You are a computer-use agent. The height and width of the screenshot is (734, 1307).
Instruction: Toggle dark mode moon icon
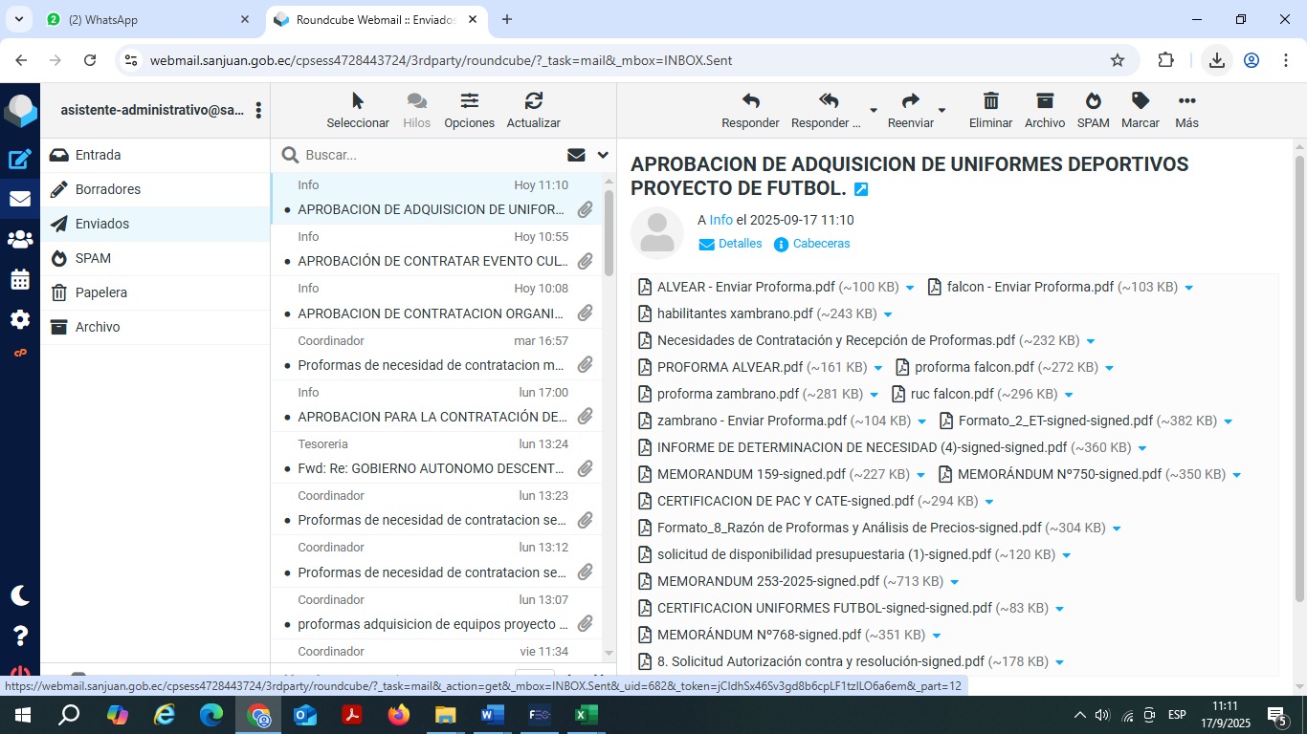point(20,595)
